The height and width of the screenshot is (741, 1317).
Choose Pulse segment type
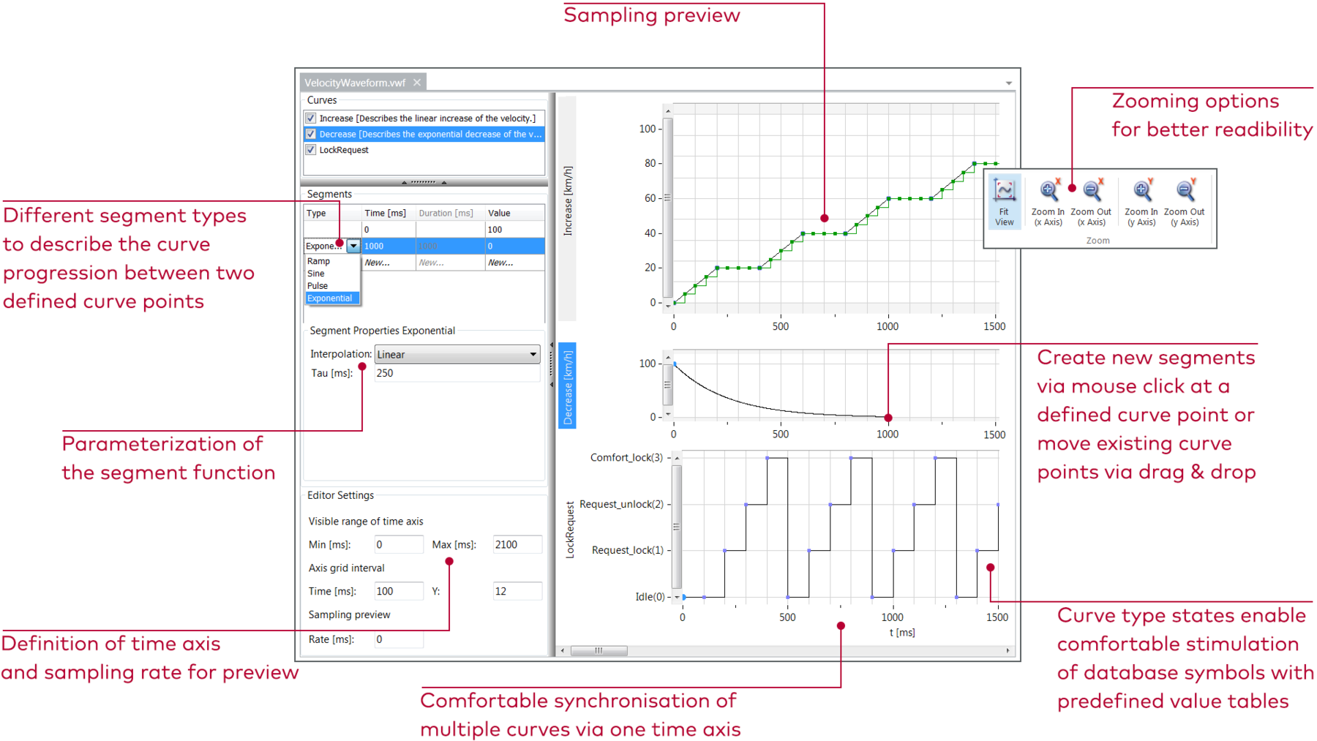point(332,286)
